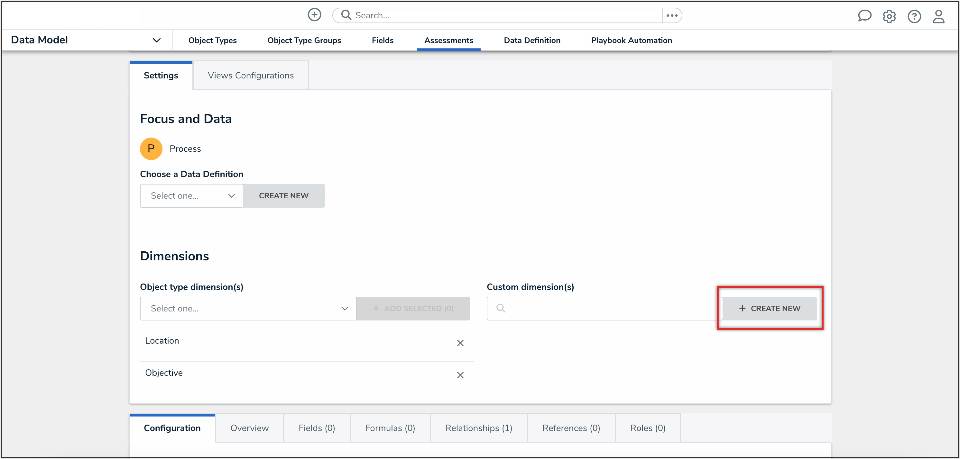Expand the Object type dimension selector
The image size is (960, 459).
tap(247, 308)
